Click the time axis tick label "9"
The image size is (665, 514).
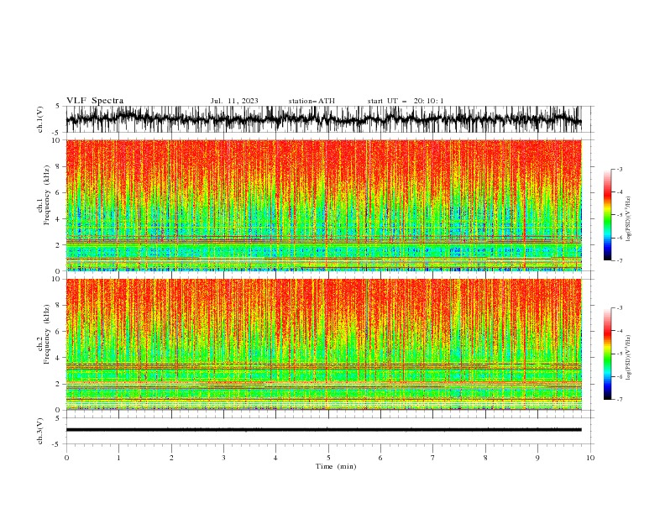tap(537, 458)
